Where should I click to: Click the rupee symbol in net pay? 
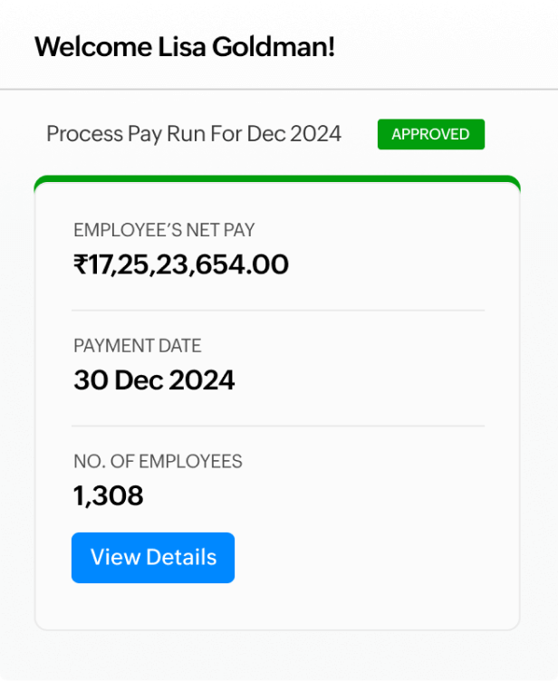(81, 264)
